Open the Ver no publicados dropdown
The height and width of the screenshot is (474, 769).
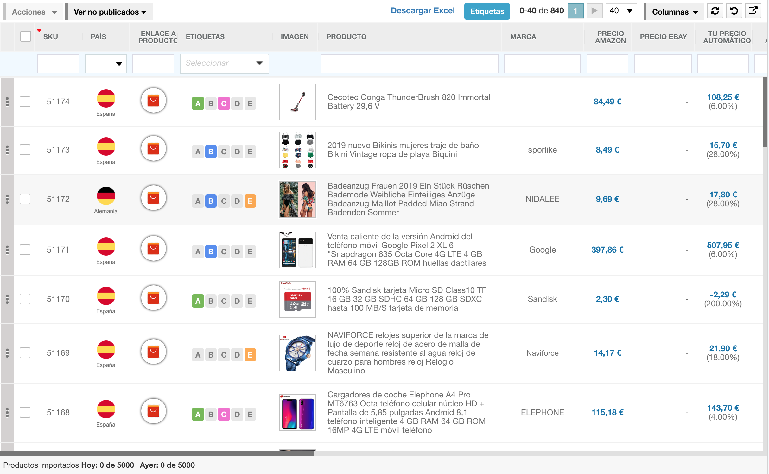(x=110, y=12)
